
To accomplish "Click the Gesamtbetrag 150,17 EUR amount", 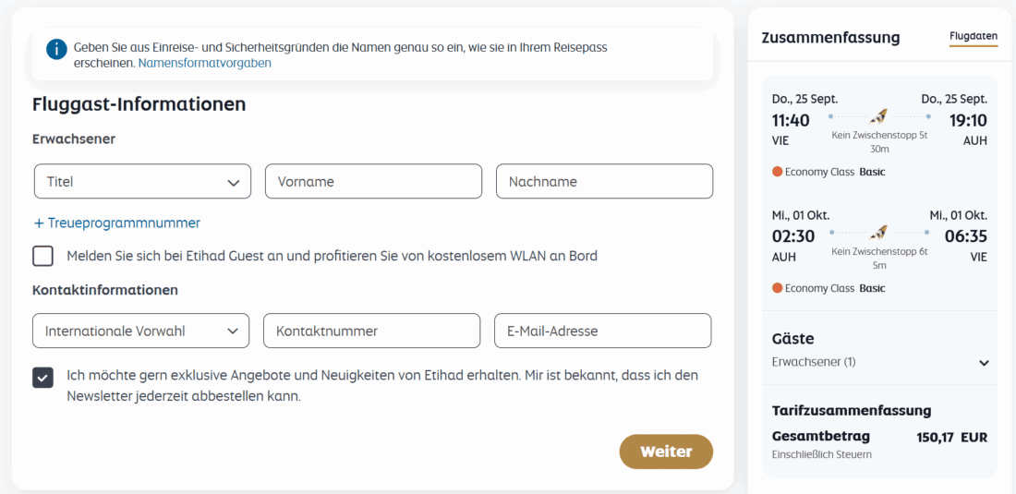I will (x=951, y=437).
